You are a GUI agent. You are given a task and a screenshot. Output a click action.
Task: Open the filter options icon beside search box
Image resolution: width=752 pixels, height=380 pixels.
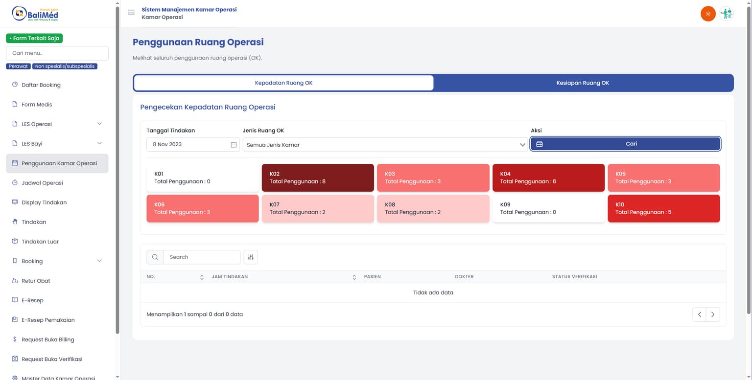click(251, 257)
